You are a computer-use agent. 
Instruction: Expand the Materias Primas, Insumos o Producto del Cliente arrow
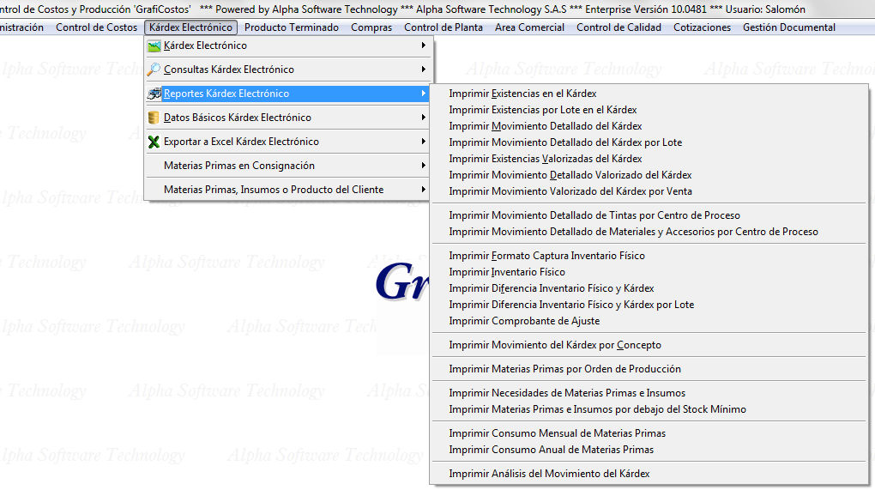pyautogui.click(x=424, y=190)
